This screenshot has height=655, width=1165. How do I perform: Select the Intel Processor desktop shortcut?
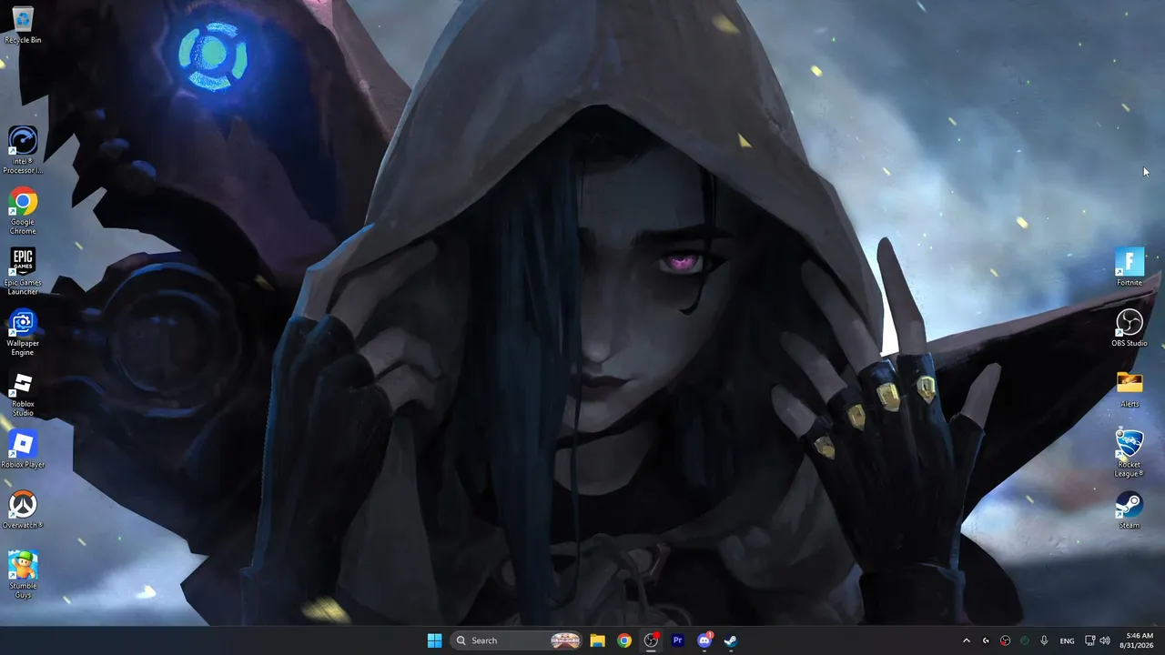pos(23,149)
